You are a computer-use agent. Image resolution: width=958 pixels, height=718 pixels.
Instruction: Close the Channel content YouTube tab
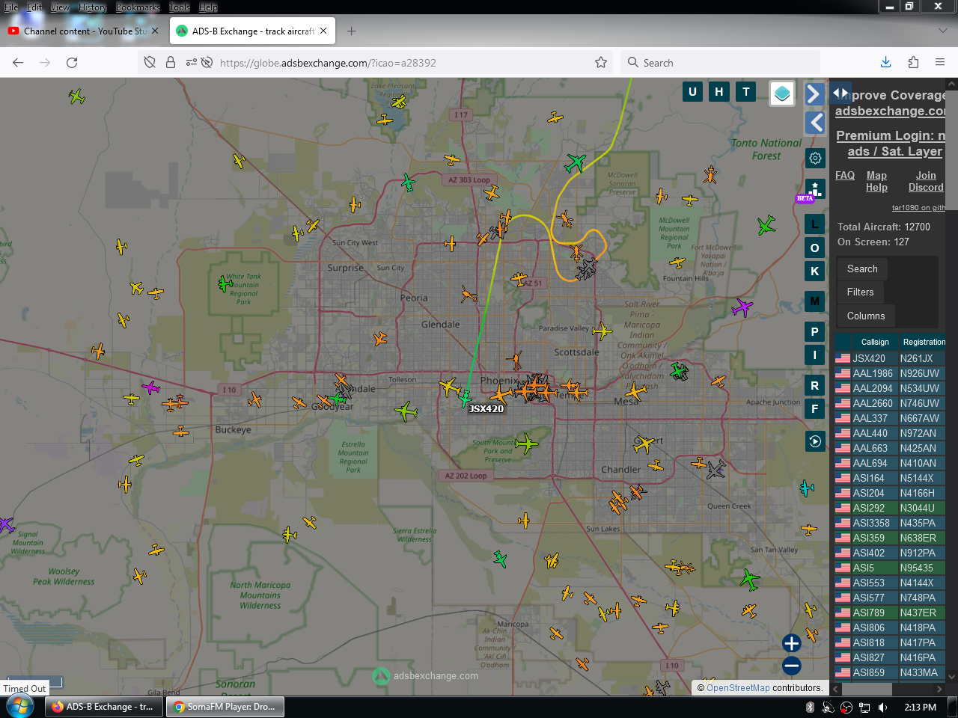pyautogui.click(x=155, y=31)
